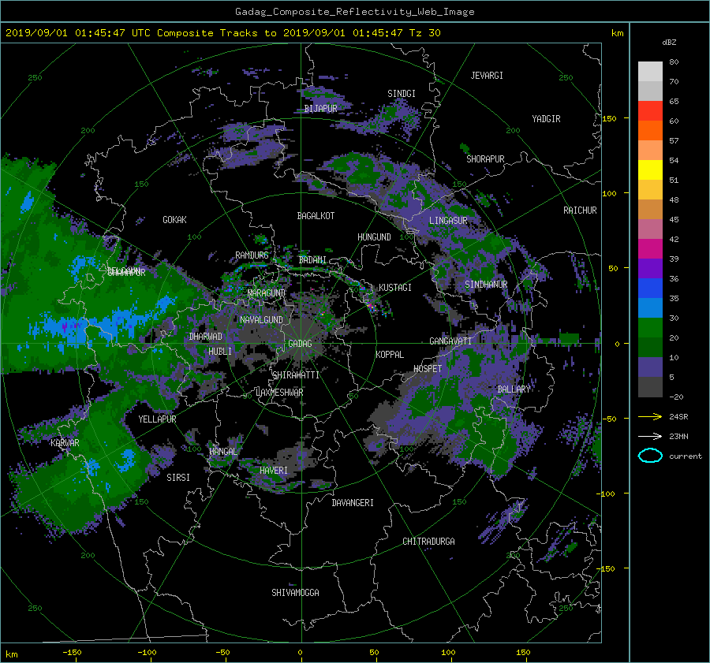Click the SHORAPUR city label

coord(485,159)
